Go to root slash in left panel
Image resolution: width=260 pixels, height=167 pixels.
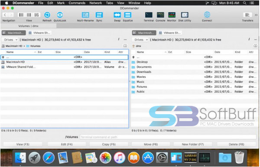point(119,39)
